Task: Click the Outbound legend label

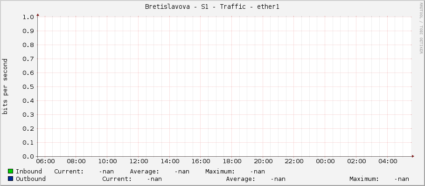Action: tap(31, 179)
